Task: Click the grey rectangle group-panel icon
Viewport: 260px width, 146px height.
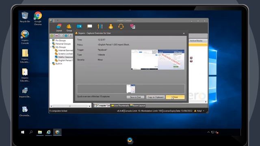Action: (61, 36)
